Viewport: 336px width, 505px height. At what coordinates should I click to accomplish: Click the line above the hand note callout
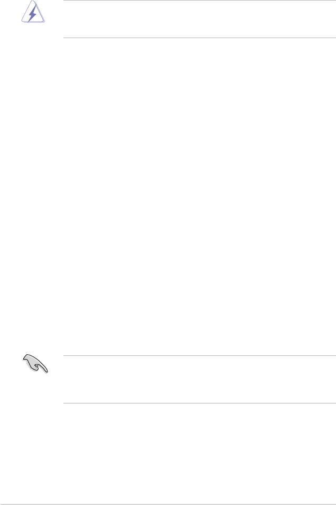[200, 356]
